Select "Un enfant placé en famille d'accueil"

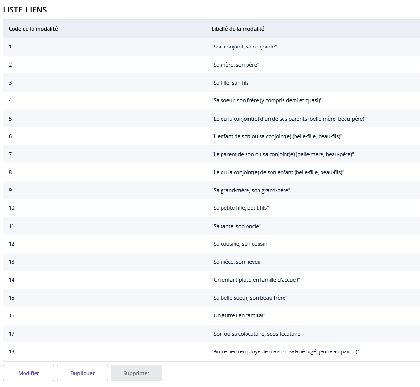[256, 280]
